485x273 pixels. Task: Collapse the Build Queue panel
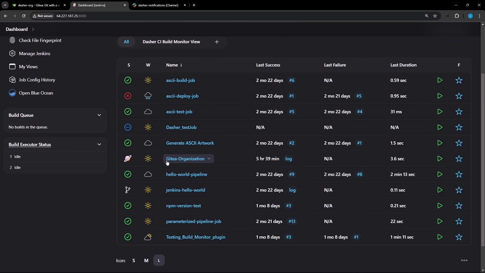[x=99, y=115]
